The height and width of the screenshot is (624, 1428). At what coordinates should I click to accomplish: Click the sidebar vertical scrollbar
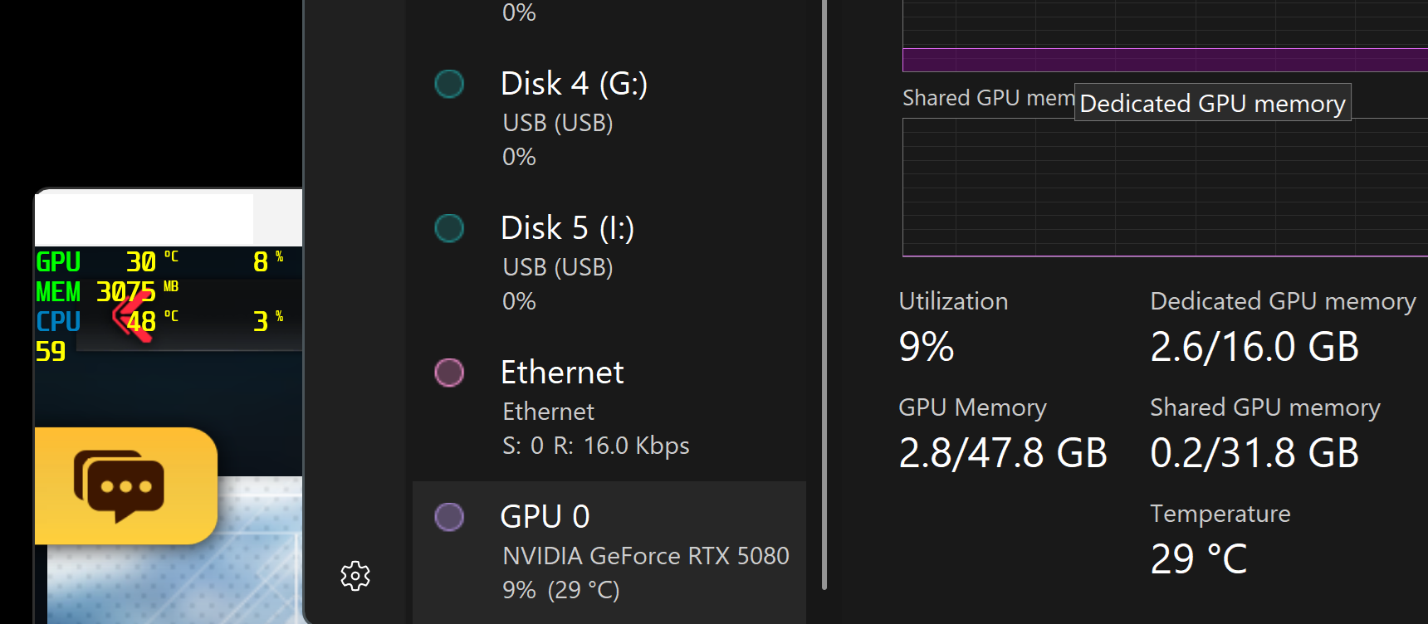pyautogui.click(x=824, y=290)
